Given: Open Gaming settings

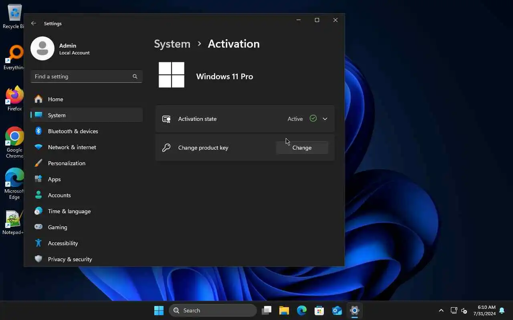Looking at the screenshot, I should [x=87, y=227].
